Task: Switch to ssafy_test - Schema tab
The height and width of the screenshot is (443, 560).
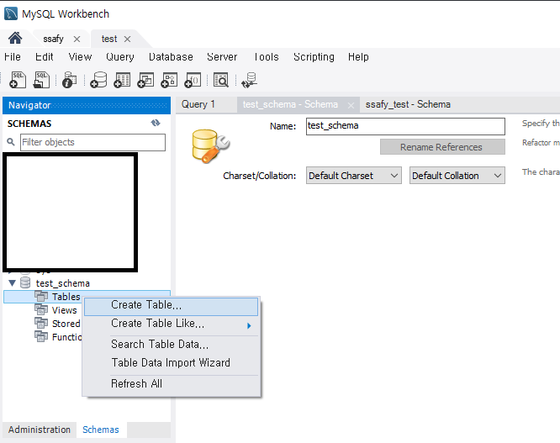Action: pos(408,104)
